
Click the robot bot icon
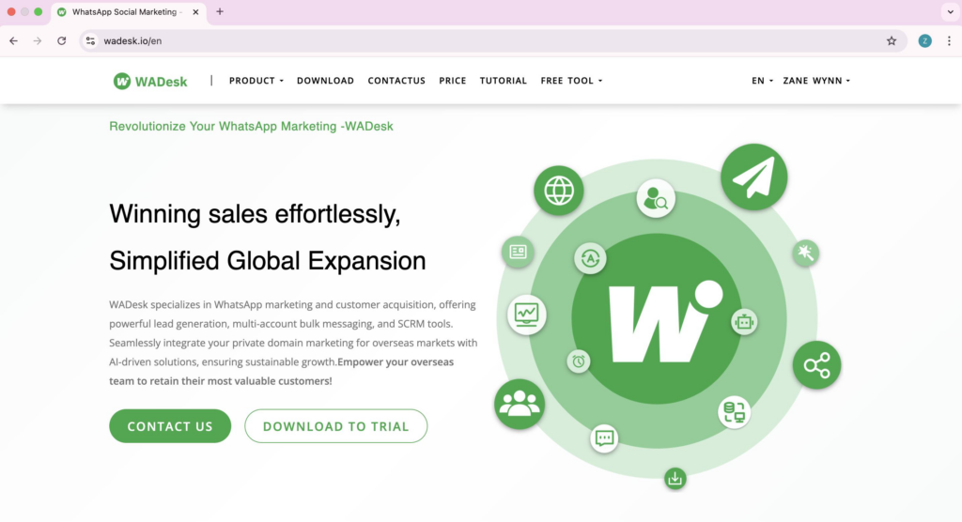pyautogui.click(x=744, y=322)
